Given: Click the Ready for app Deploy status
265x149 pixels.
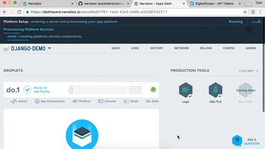Looking at the screenshot, I should click(x=41, y=89).
